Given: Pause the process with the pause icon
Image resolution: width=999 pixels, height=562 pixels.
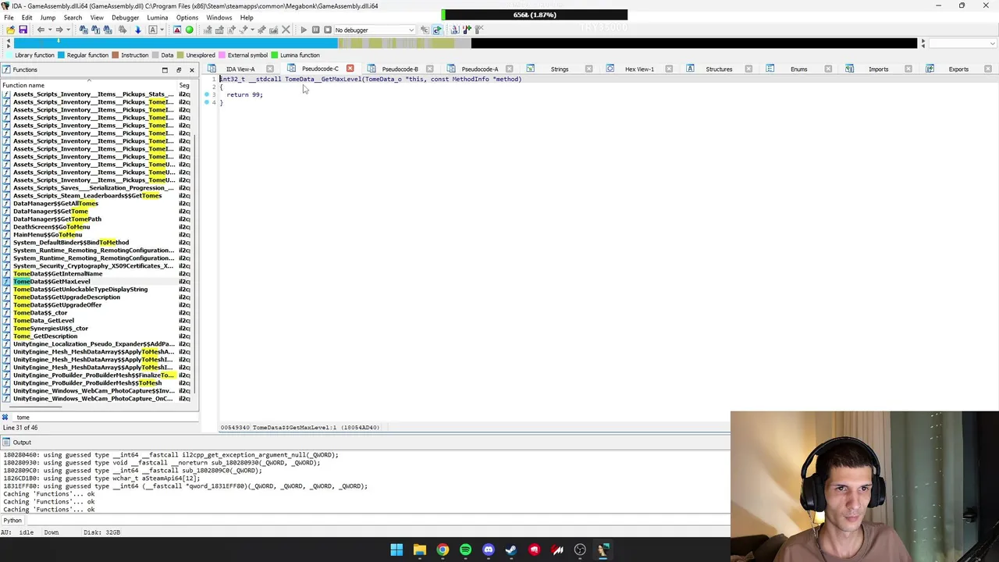Looking at the screenshot, I should pyautogui.click(x=315, y=30).
